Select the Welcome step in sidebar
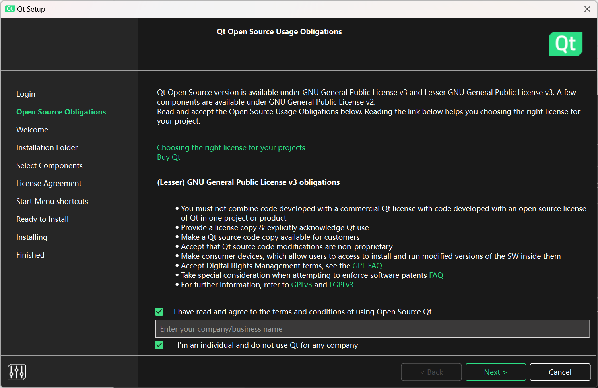 [32, 130]
